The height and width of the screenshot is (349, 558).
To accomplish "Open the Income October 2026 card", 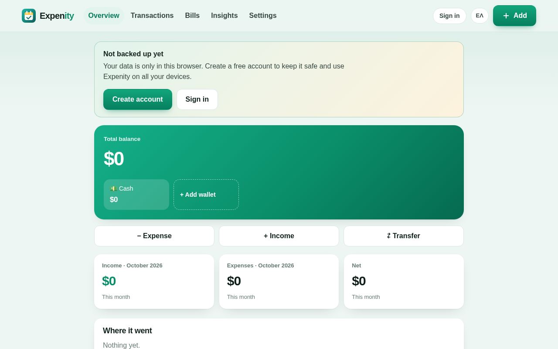I will tap(154, 281).
